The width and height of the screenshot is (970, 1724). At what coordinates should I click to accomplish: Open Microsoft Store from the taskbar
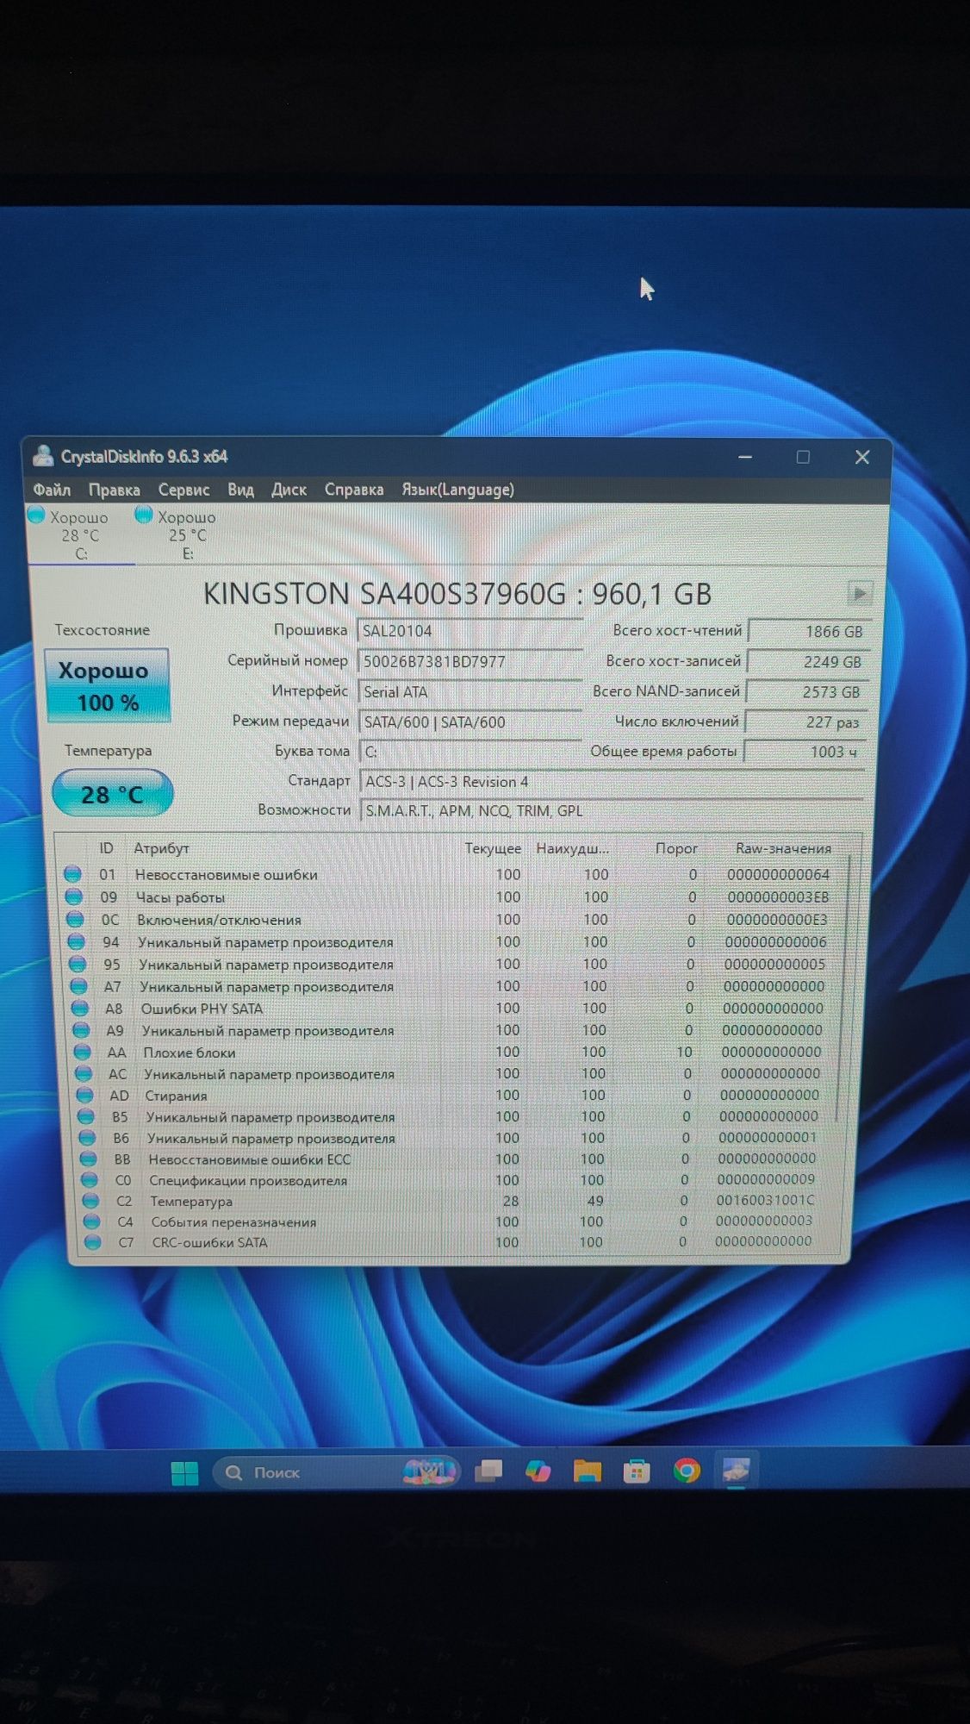tap(637, 1471)
